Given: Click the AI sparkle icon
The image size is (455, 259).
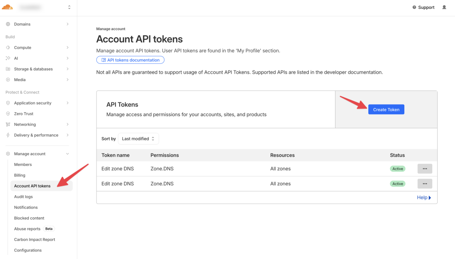Looking at the screenshot, I should point(8,58).
